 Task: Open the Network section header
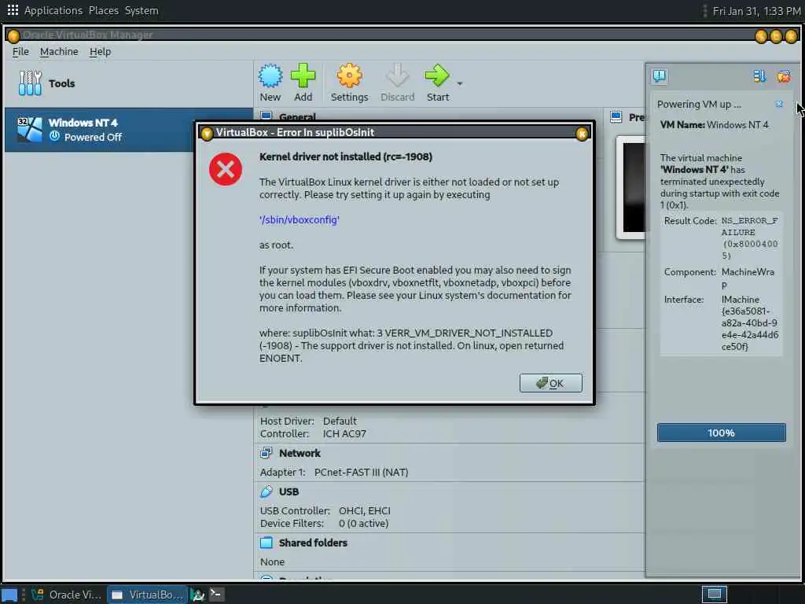coord(300,453)
